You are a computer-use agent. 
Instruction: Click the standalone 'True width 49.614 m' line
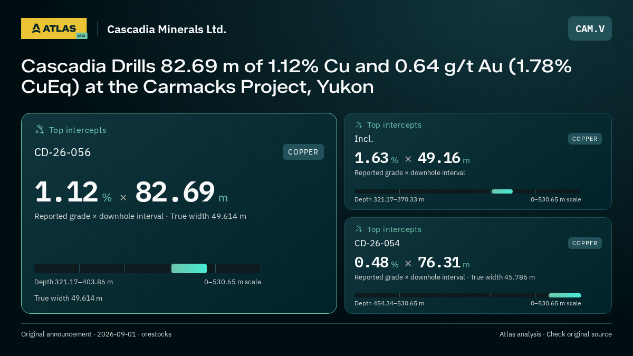point(68,299)
